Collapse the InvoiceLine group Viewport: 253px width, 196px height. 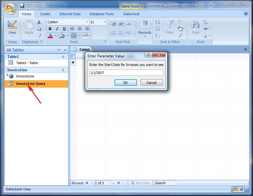point(63,70)
